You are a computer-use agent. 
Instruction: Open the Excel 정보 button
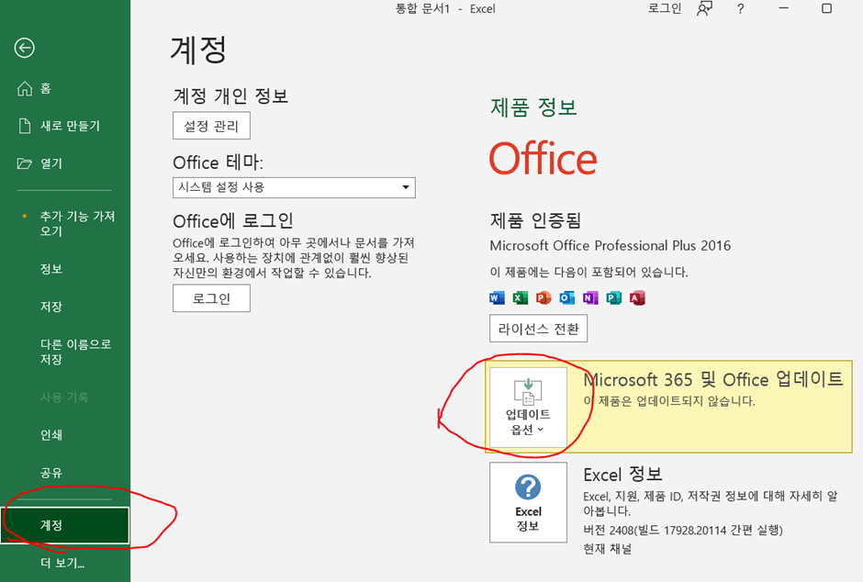click(x=529, y=502)
